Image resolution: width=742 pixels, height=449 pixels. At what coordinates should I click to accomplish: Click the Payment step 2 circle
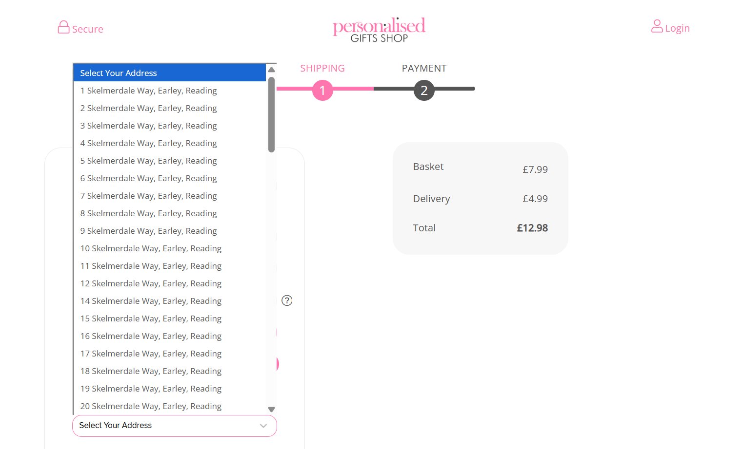[424, 91]
